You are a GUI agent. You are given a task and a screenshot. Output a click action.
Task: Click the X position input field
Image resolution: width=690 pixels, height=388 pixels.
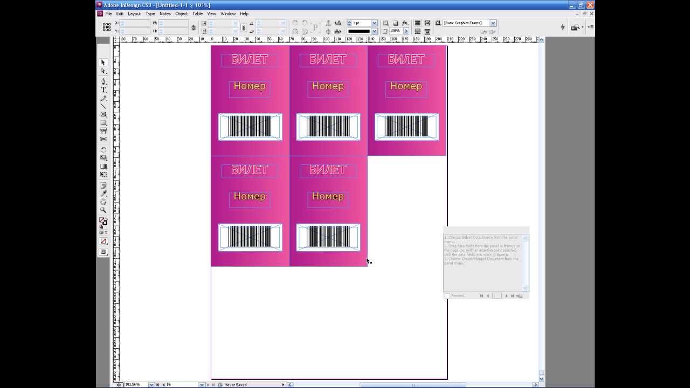tap(135, 23)
